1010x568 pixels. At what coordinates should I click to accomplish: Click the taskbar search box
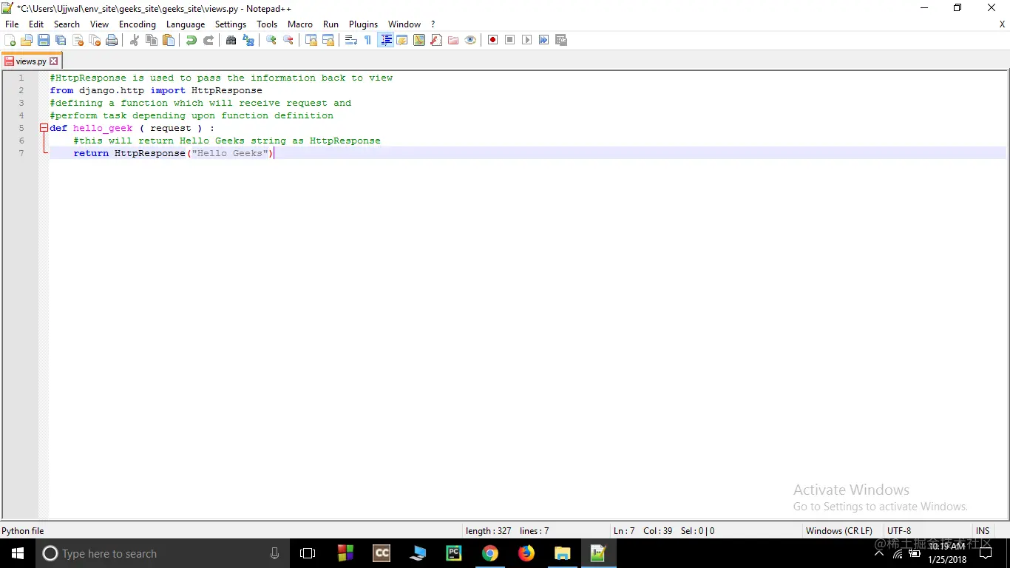pos(163,553)
